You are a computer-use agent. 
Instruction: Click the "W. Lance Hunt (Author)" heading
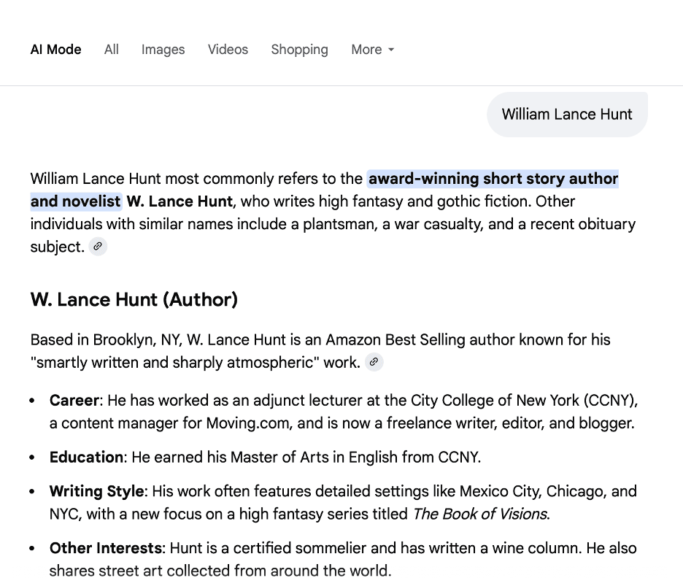pyautogui.click(x=134, y=300)
